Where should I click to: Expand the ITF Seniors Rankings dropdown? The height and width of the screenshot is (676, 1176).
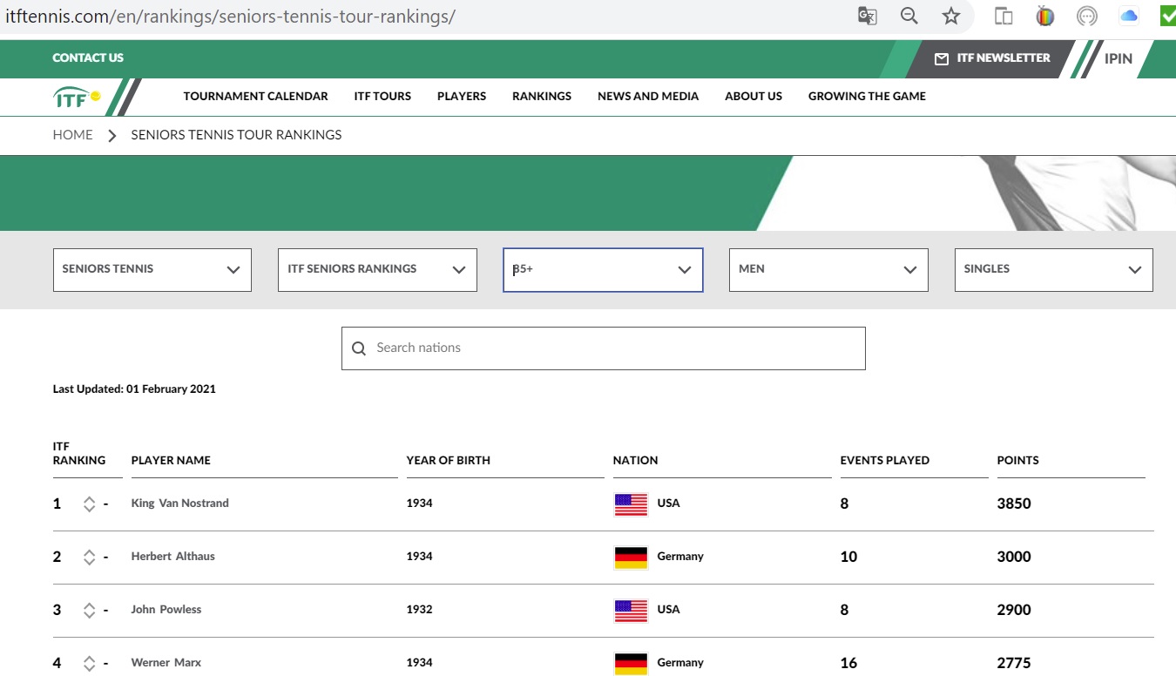point(377,270)
